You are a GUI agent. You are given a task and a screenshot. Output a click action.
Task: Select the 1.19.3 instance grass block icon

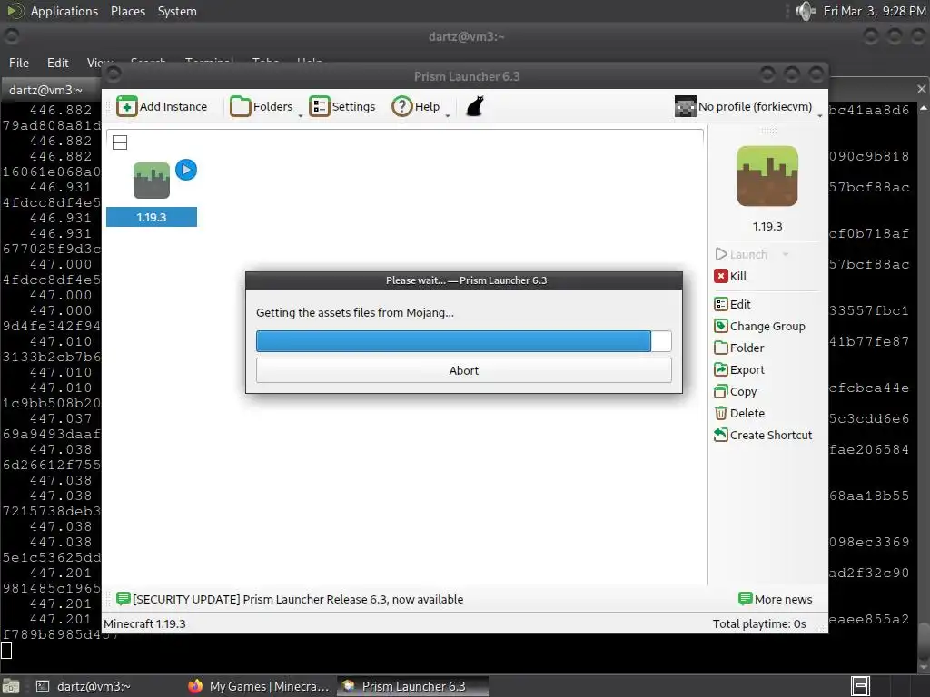tap(152, 181)
